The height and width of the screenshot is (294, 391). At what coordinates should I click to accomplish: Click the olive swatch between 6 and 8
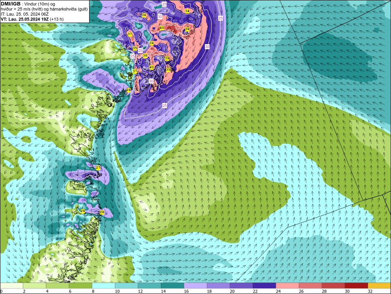click(x=81, y=285)
